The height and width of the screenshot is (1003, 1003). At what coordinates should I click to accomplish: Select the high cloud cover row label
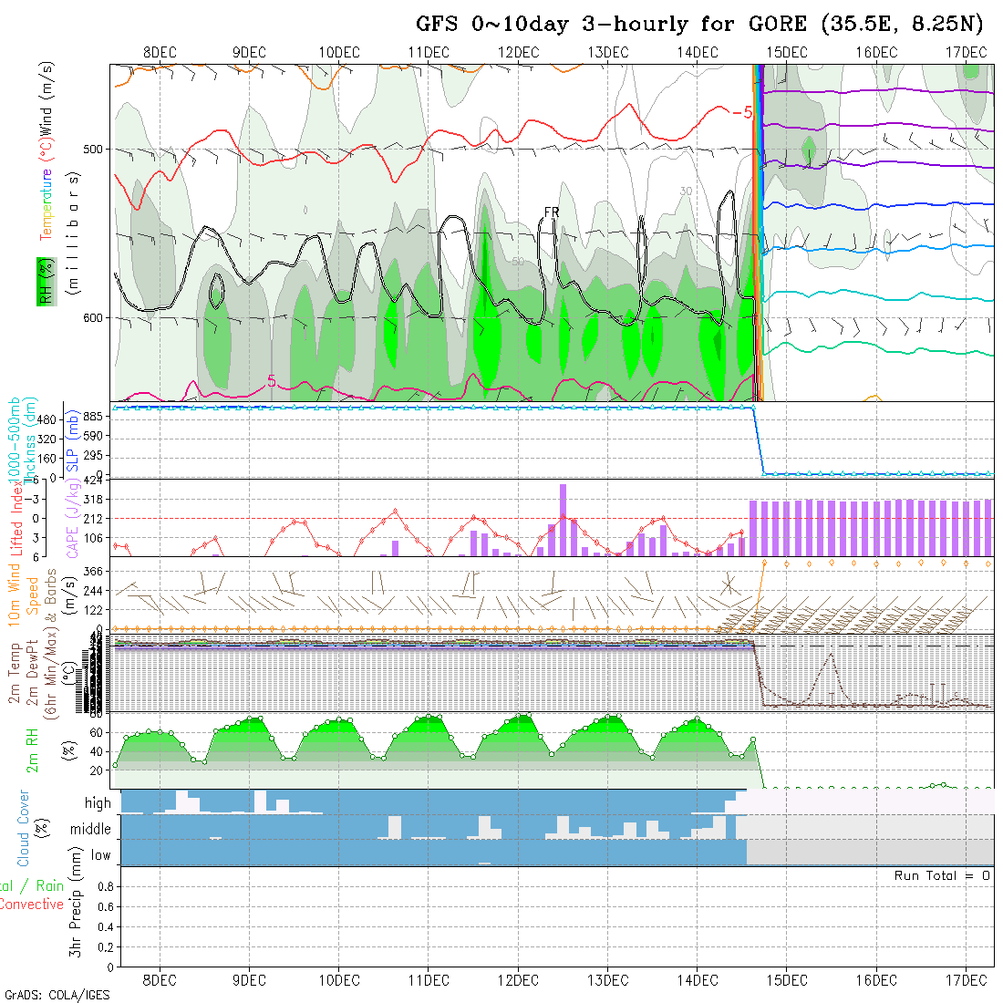coord(98,803)
